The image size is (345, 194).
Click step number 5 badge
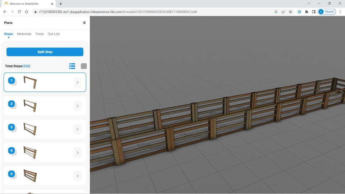[11, 174]
